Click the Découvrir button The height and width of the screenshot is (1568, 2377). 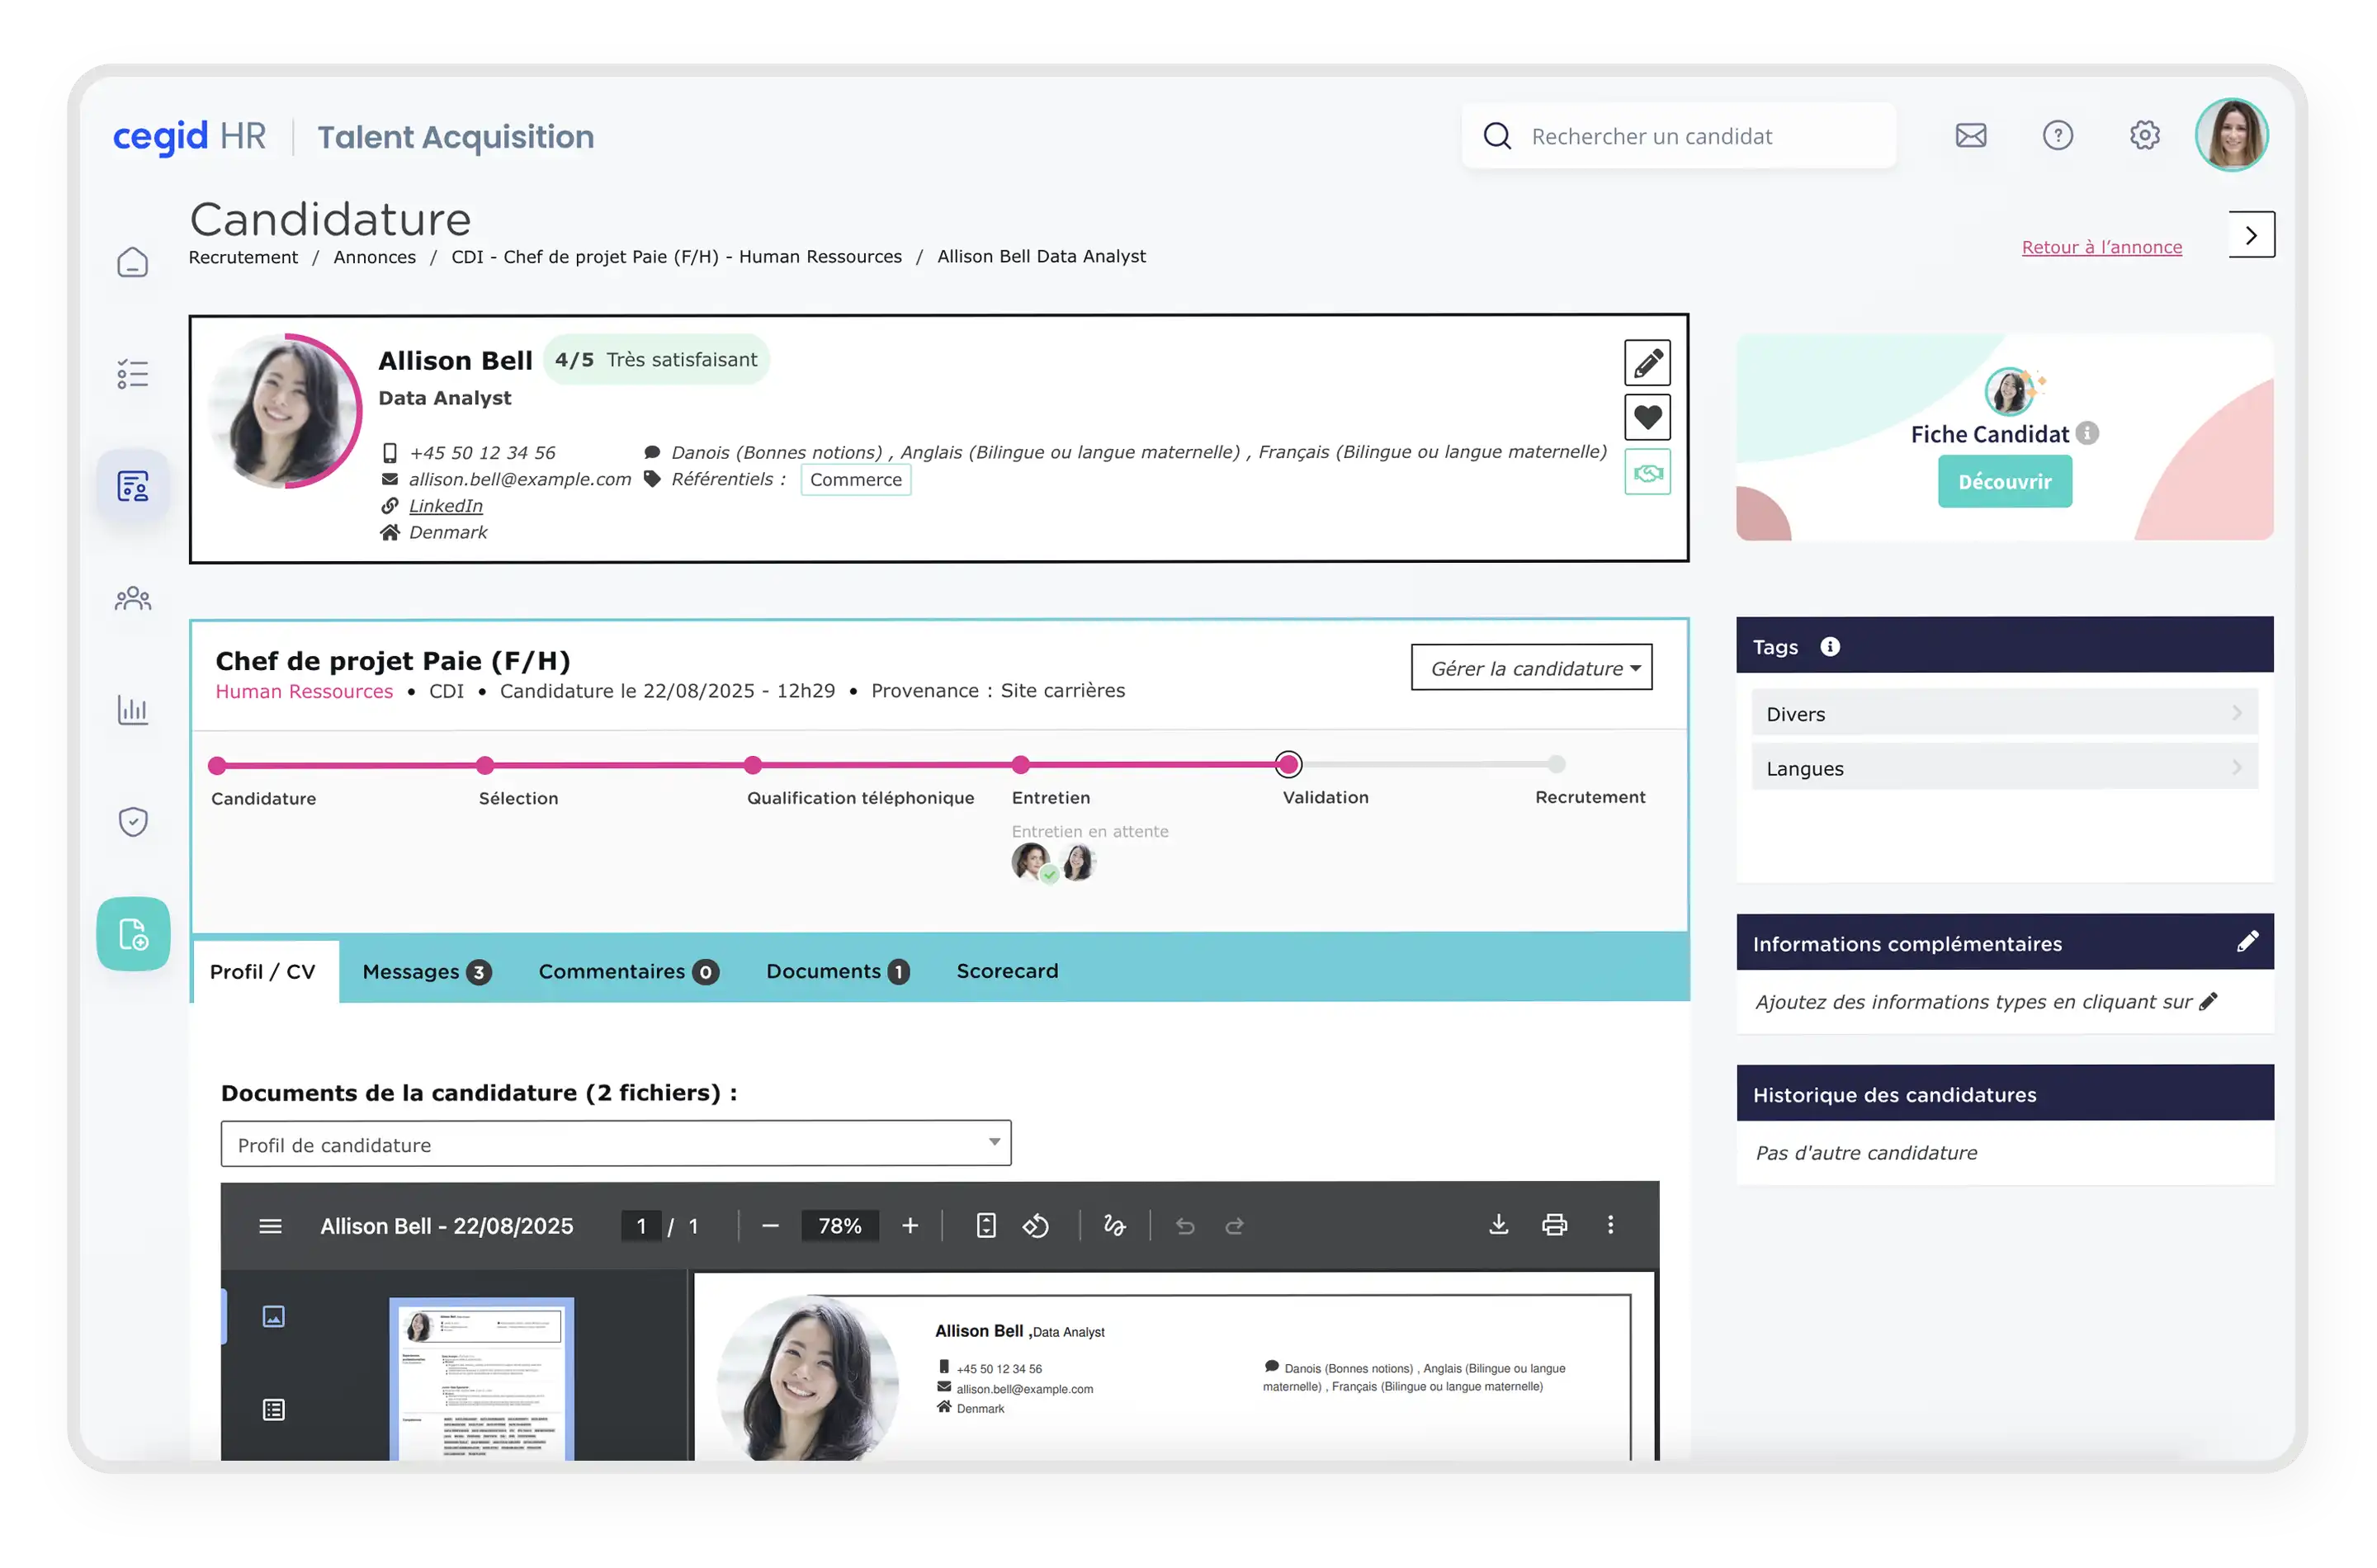[2004, 482]
